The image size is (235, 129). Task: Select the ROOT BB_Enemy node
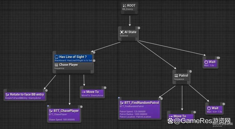pyautogui.click(x=129, y=8)
